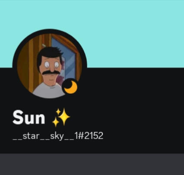The height and width of the screenshot is (175, 184).
Task: Click the sparkles emoji beside Sun
Action: tap(61, 118)
